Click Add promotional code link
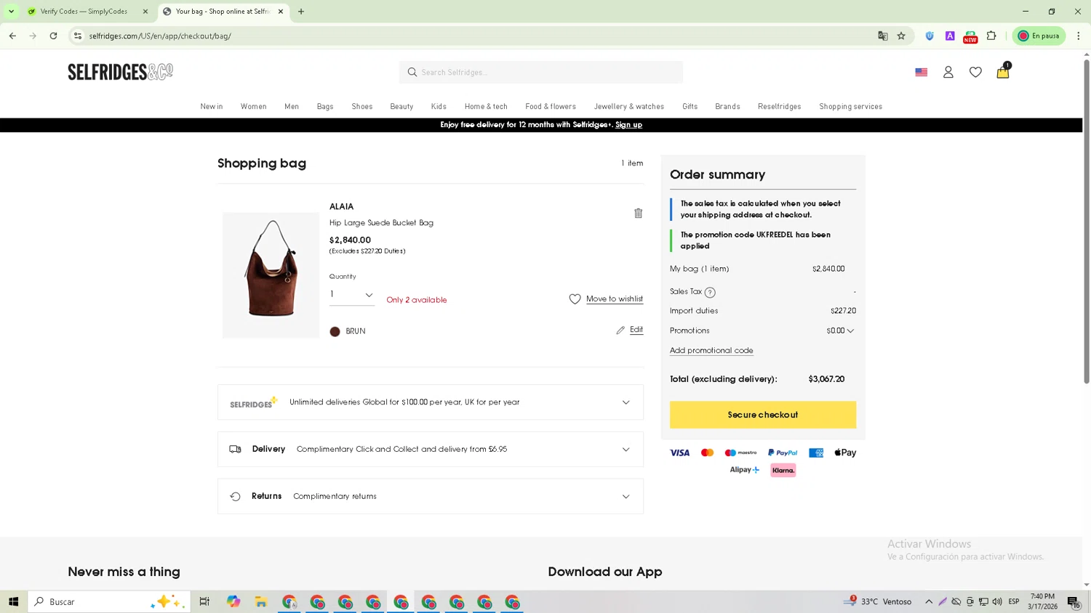Image resolution: width=1091 pixels, height=613 pixels. 711,350
